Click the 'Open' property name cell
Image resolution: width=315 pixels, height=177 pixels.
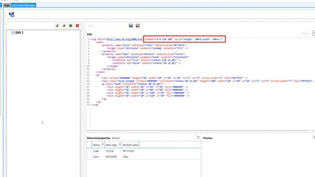96,156
